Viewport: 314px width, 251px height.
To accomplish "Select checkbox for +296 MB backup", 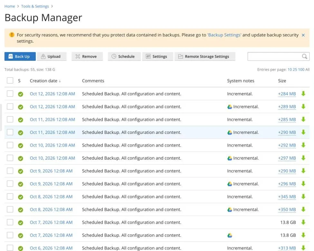I will tap(10, 183).
